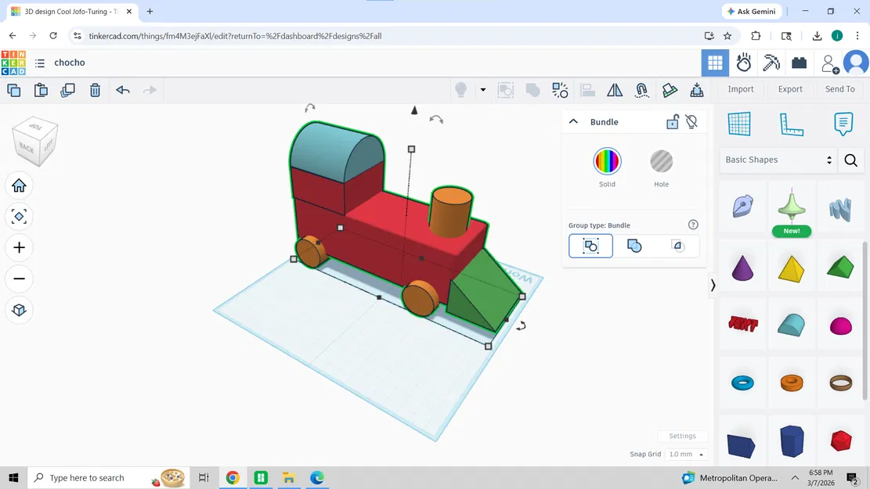The height and width of the screenshot is (489, 870).
Task: Open the Align tool
Action: [x=587, y=90]
